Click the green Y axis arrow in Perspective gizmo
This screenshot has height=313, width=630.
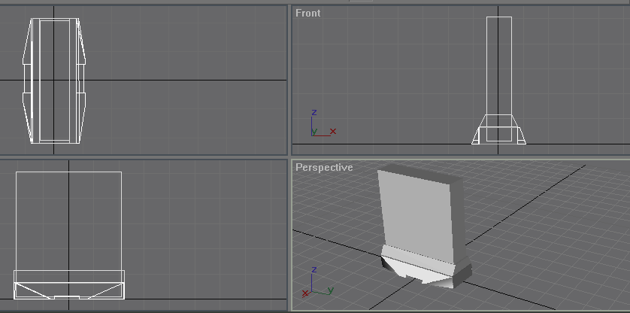click(327, 289)
